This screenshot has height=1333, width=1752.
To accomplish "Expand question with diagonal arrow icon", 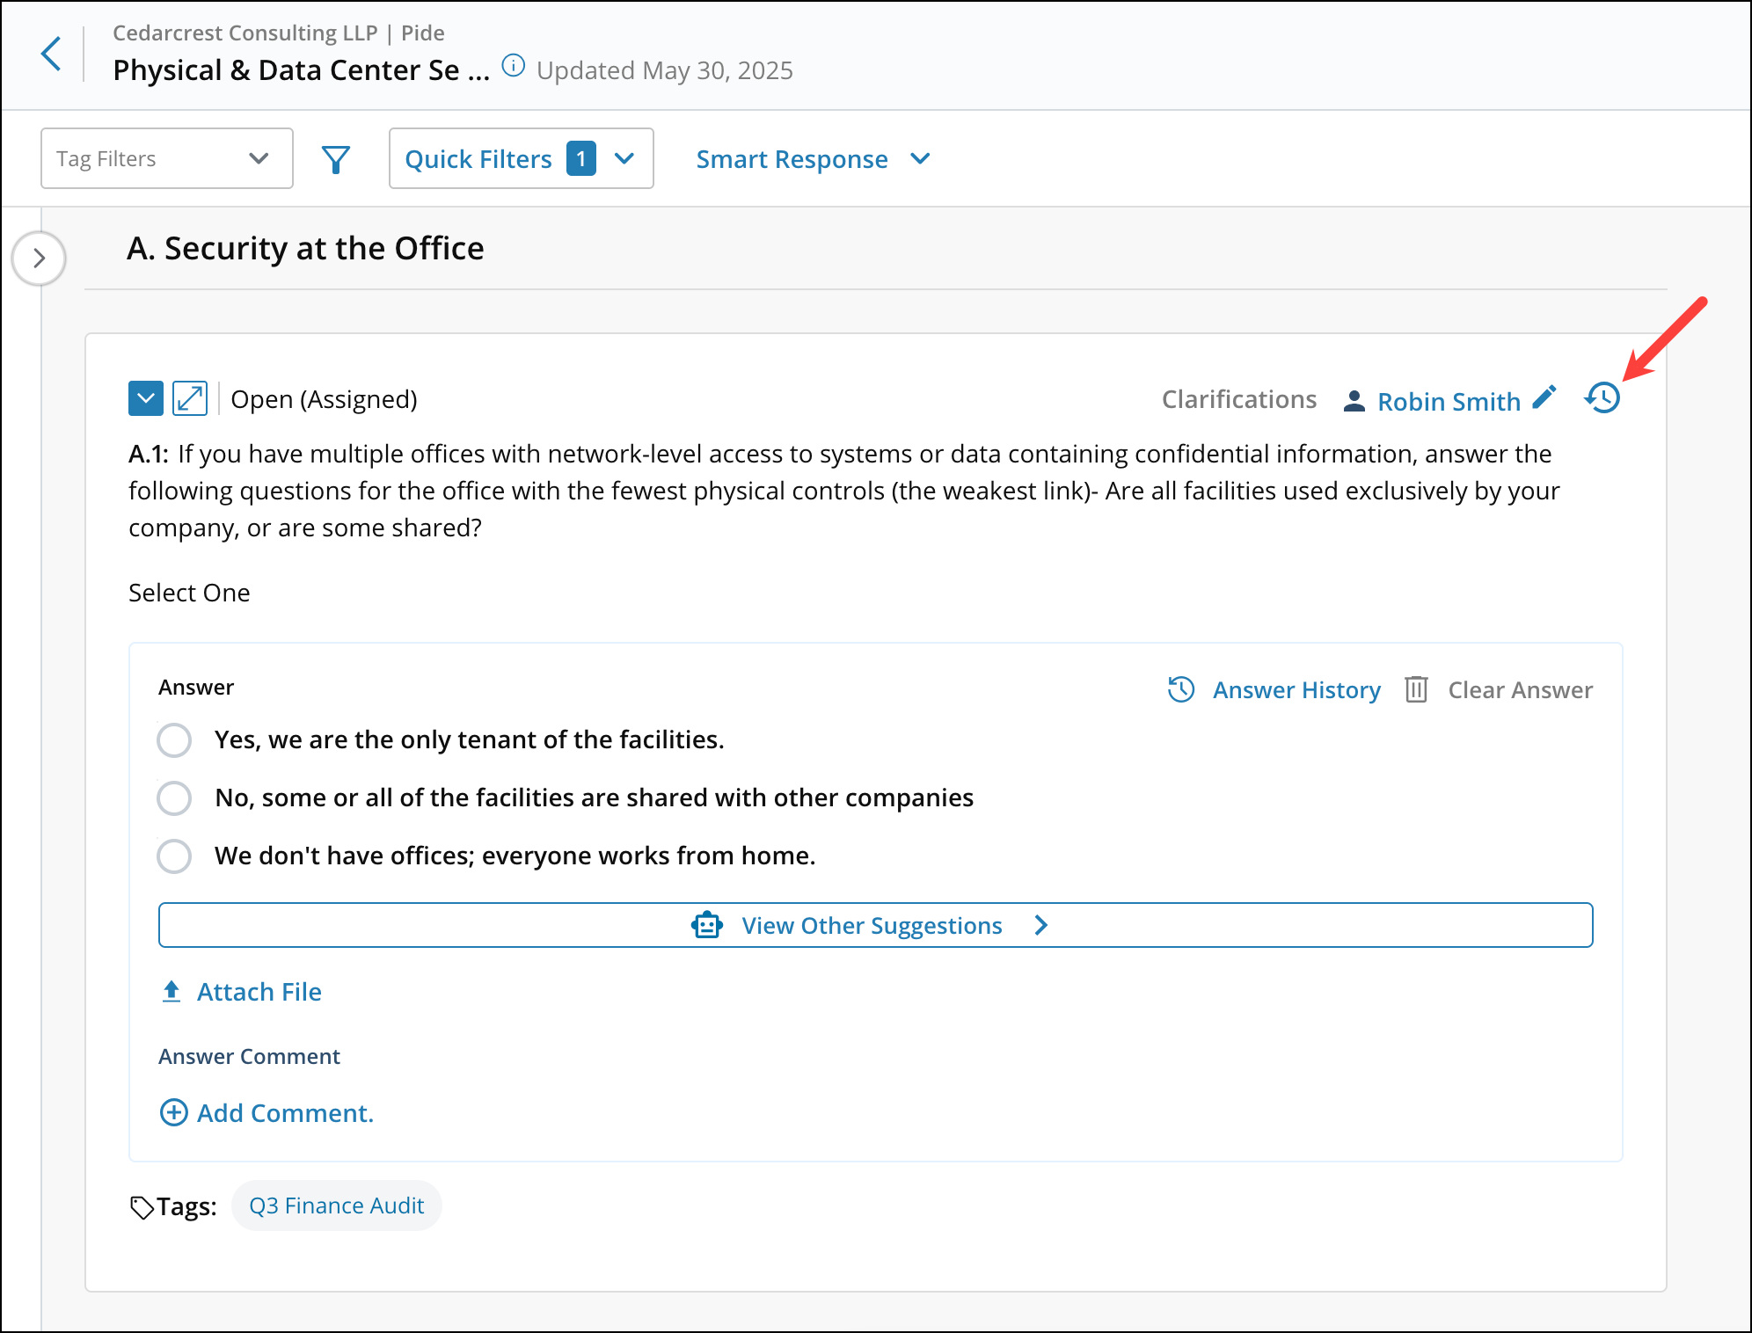I will 190,398.
